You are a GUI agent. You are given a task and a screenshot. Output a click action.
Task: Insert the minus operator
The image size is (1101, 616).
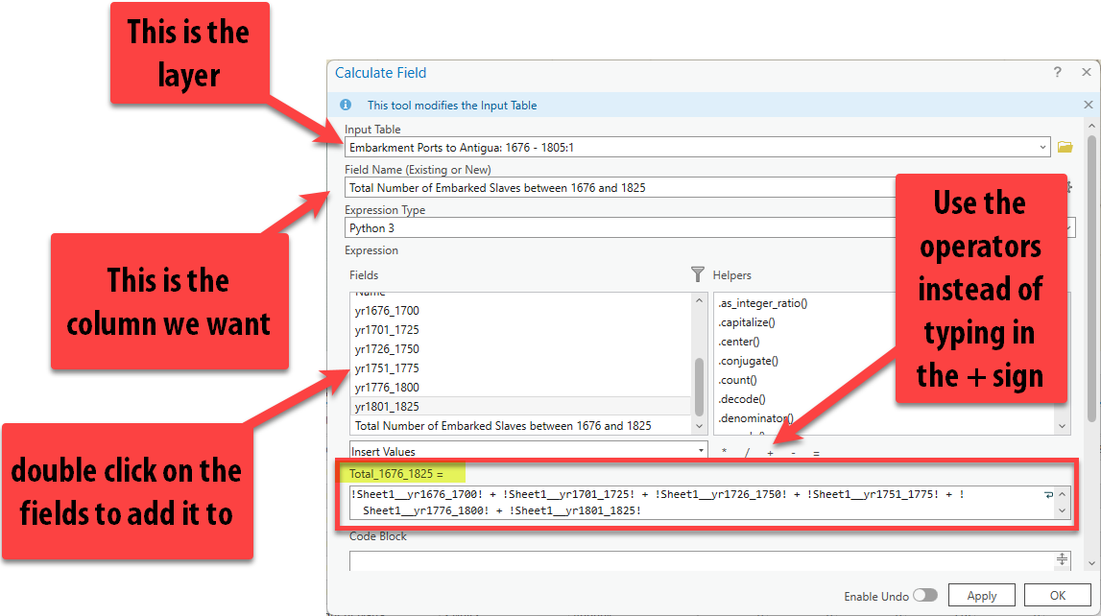pos(793,453)
